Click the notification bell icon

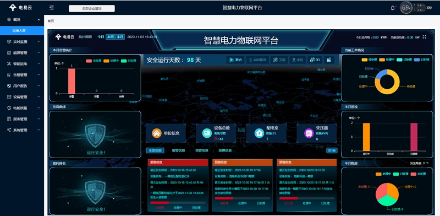(393, 8)
